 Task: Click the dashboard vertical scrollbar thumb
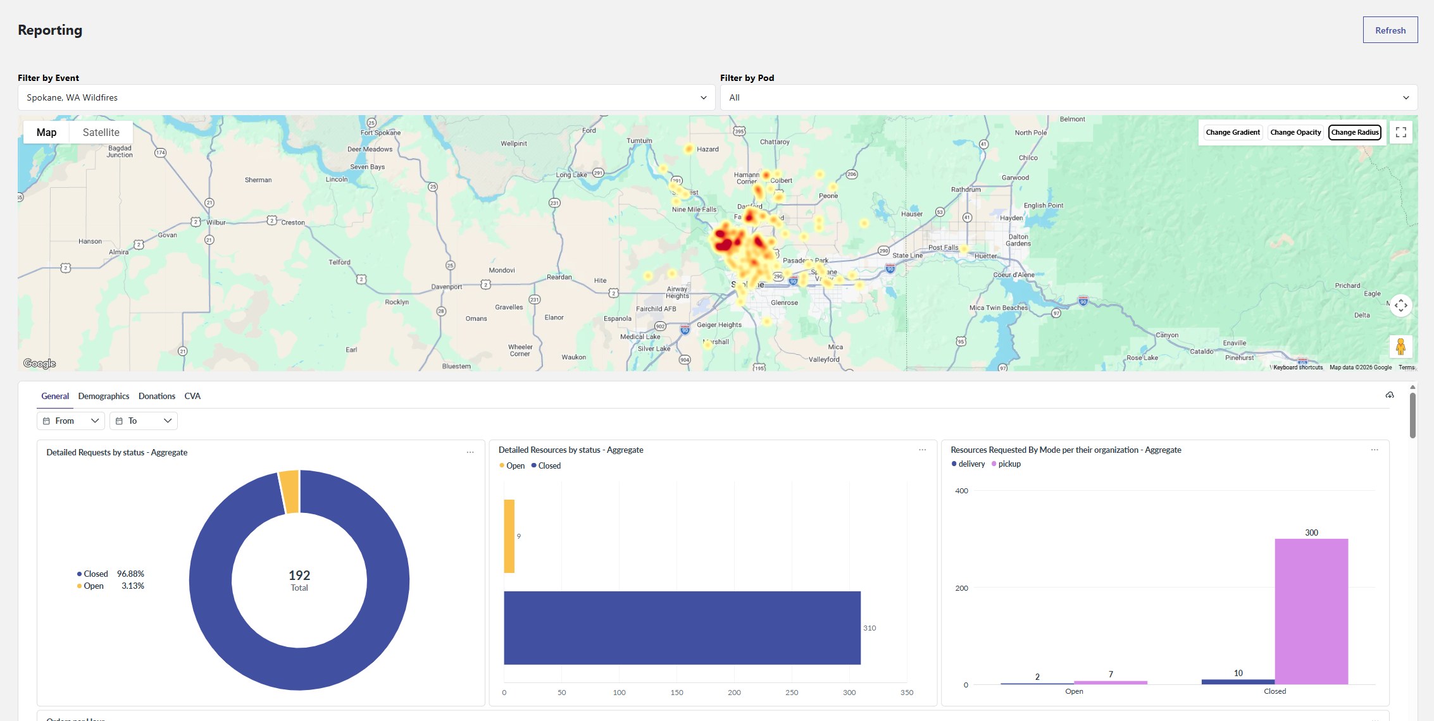coord(1412,415)
